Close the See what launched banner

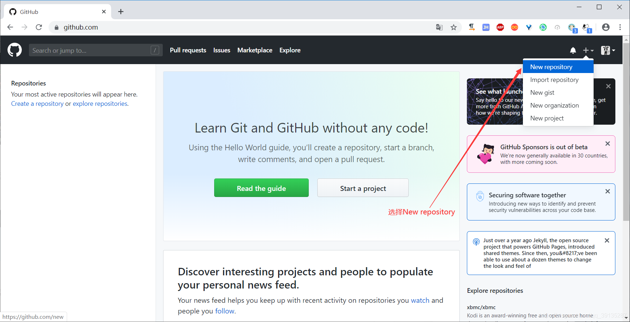(x=608, y=86)
